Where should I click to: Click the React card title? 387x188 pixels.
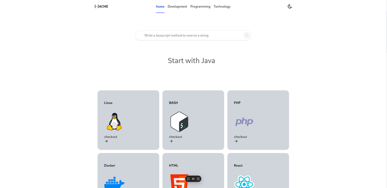(238, 165)
